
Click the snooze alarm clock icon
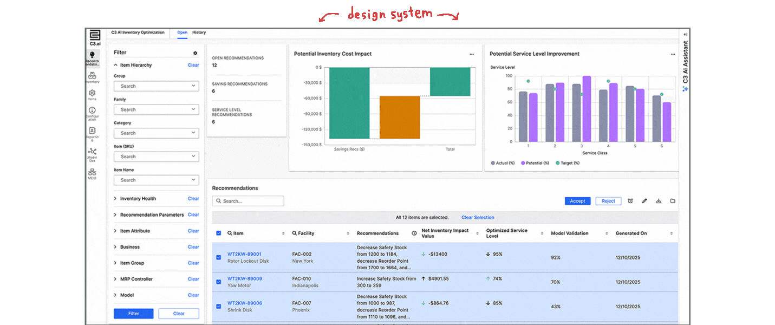click(x=630, y=201)
